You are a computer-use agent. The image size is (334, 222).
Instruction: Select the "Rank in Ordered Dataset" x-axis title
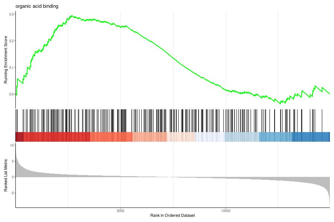(x=172, y=215)
